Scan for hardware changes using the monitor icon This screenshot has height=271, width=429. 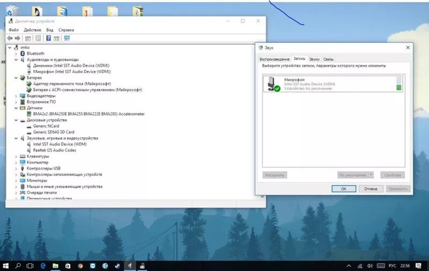66,38
